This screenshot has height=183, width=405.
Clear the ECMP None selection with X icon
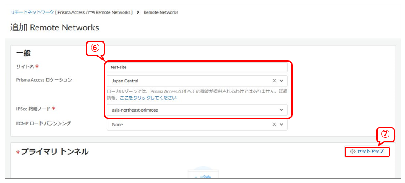click(x=274, y=125)
